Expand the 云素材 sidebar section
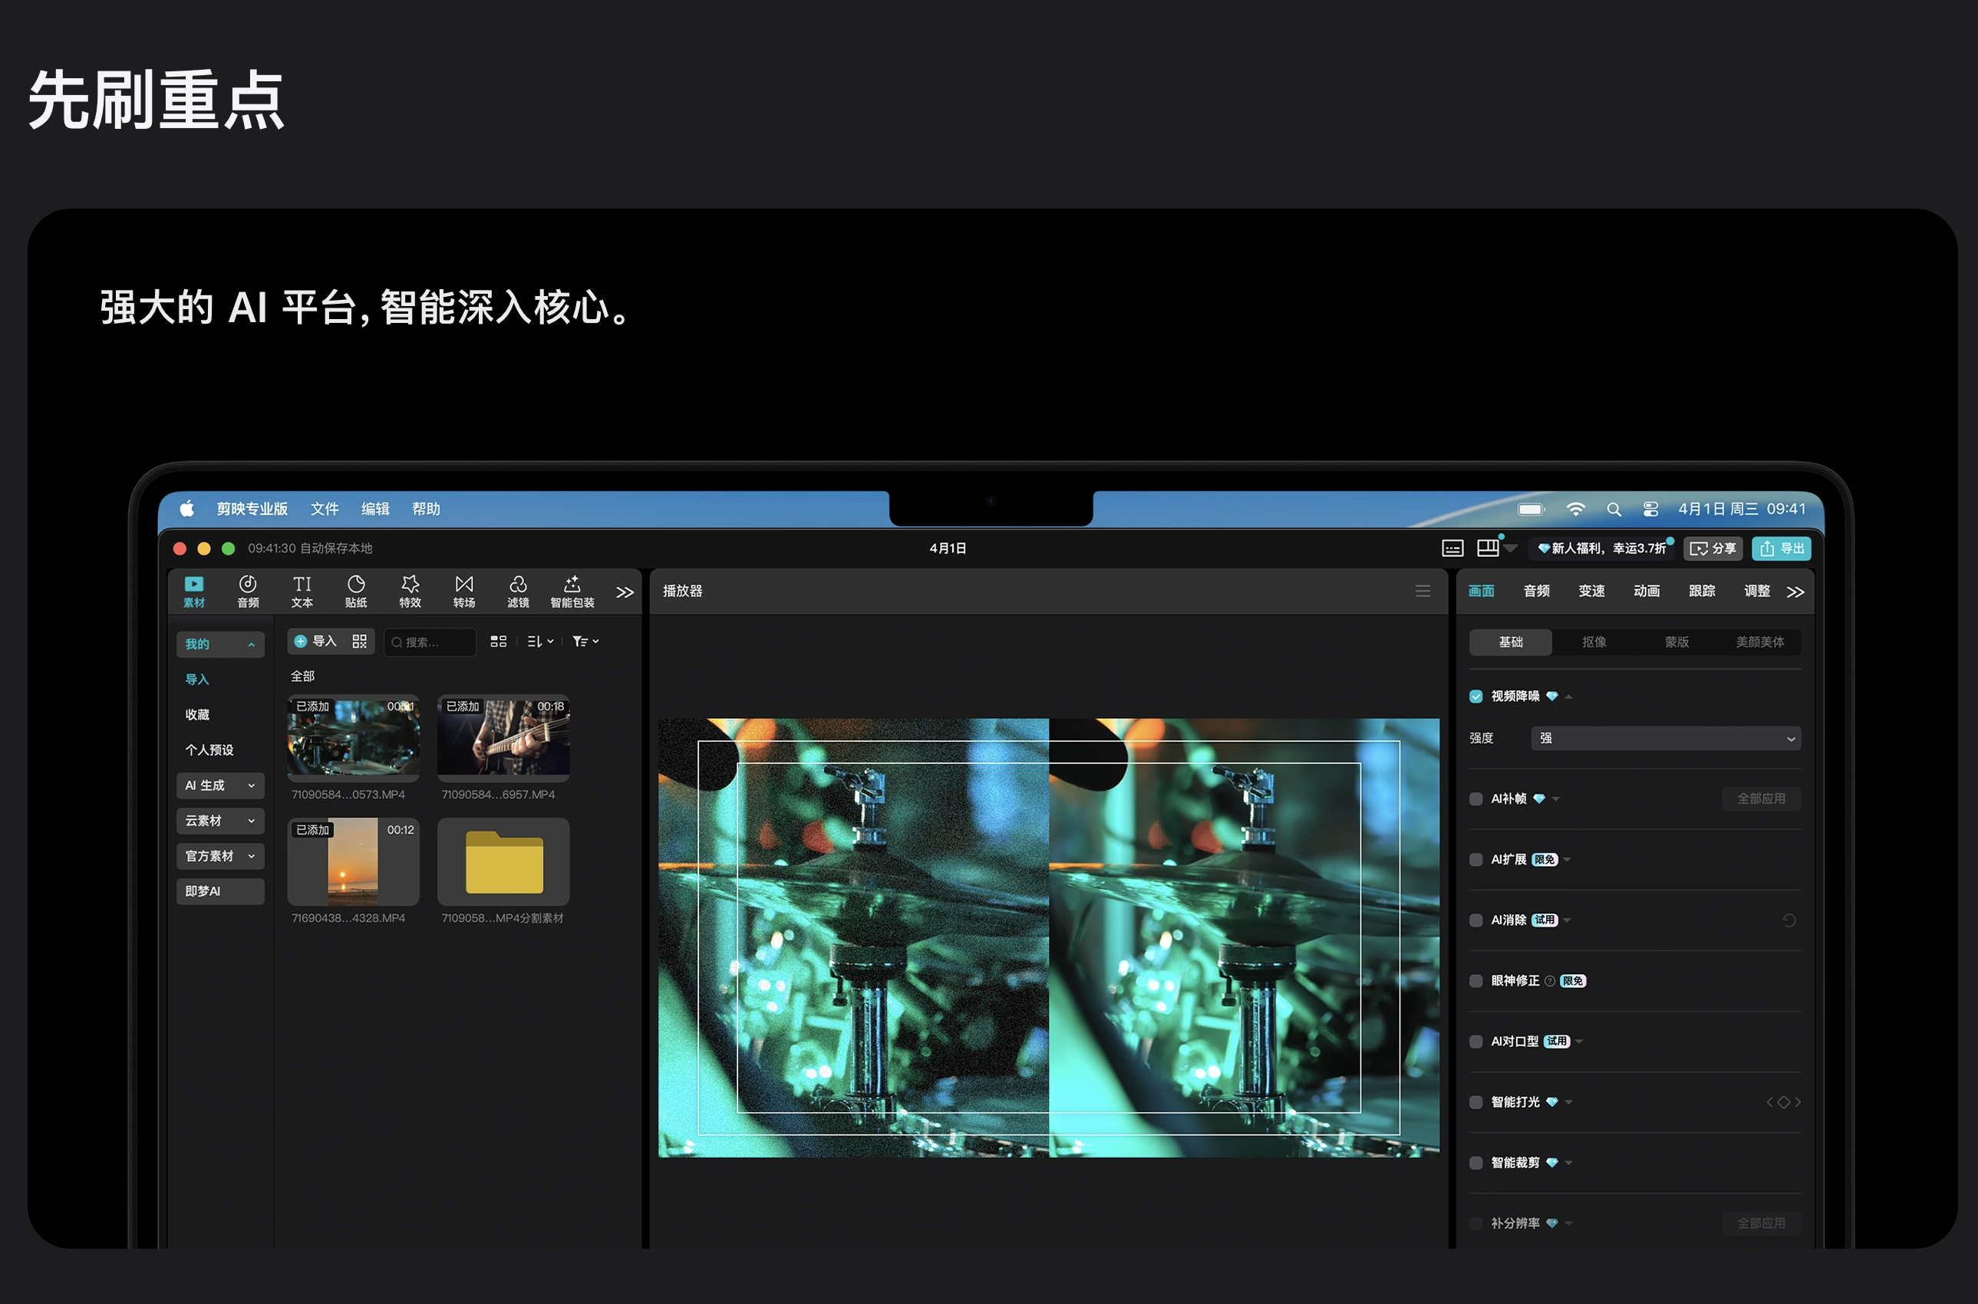The height and width of the screenshot is (1304, 1978). point(219,821)
